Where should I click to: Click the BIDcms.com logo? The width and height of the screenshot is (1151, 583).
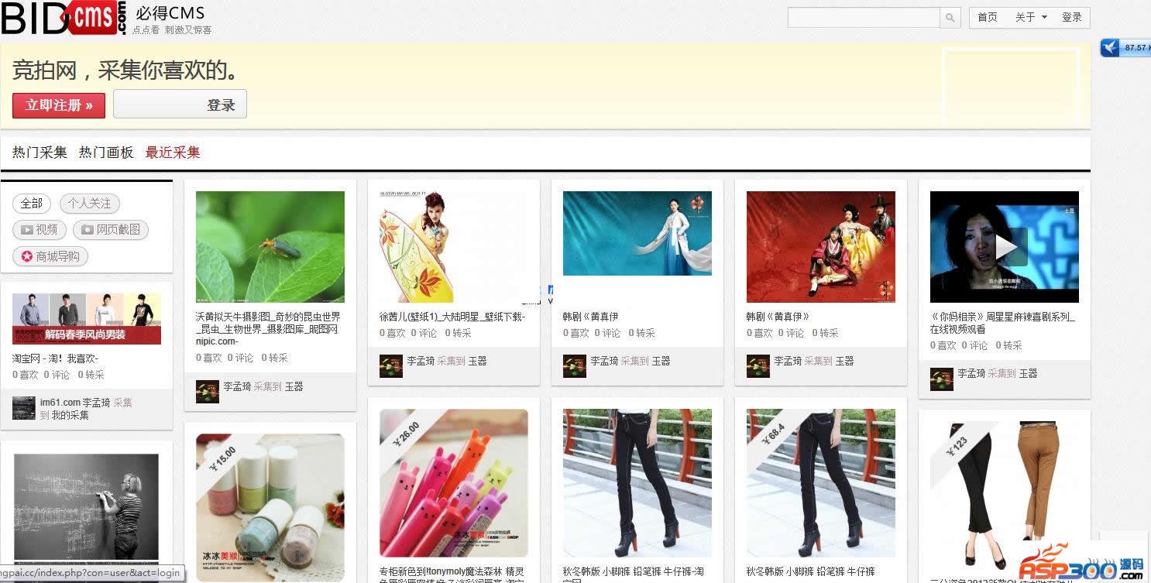click(x=64, y=18)
